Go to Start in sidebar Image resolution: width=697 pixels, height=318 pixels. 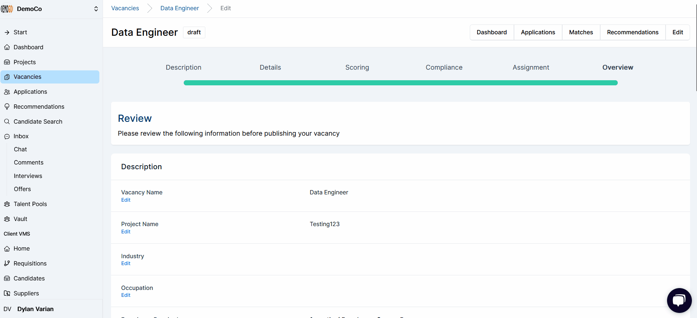point(50,32)
